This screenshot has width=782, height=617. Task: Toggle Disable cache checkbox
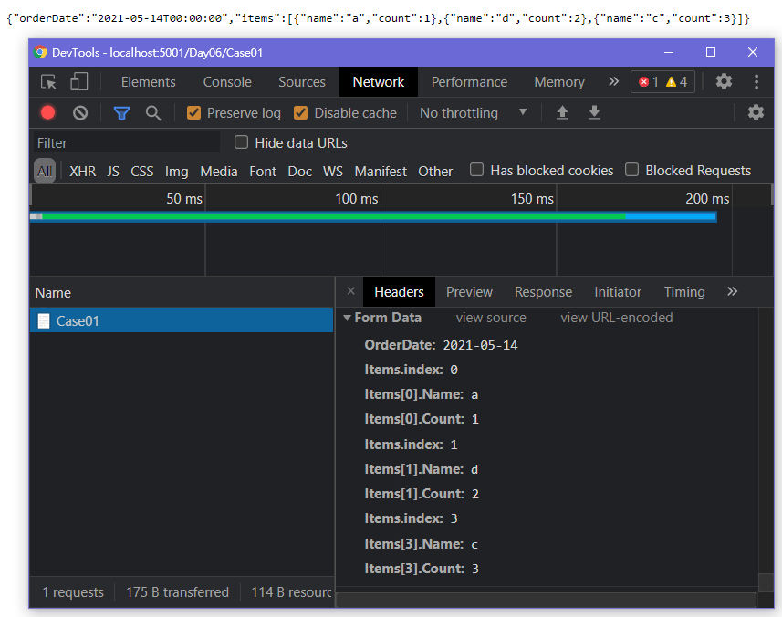click(300, 113)
